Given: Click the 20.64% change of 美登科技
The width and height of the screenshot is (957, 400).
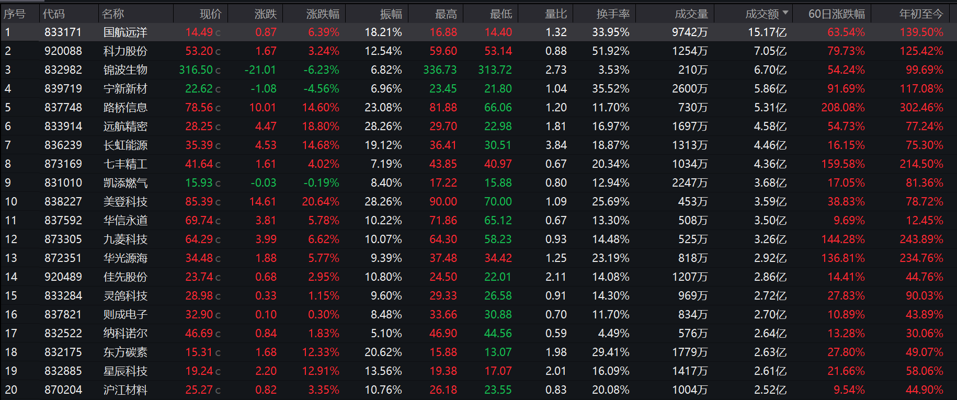Looking at the screenshot, I should pos(321,202).
